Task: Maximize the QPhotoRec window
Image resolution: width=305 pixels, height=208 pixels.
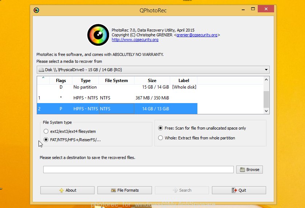Action: point(253,9)
